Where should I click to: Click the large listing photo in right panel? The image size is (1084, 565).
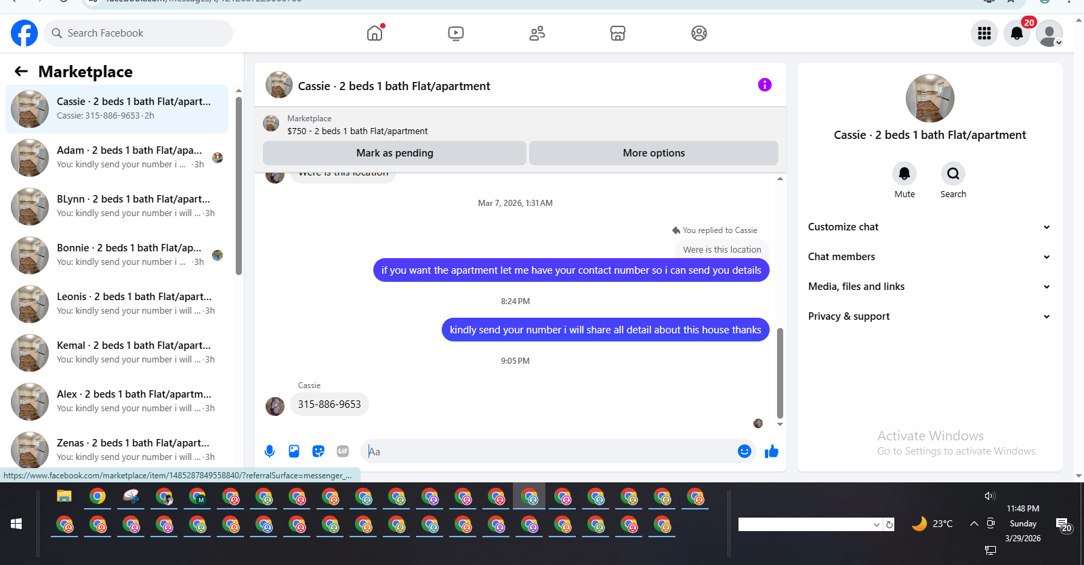click(x=930, y=98)
